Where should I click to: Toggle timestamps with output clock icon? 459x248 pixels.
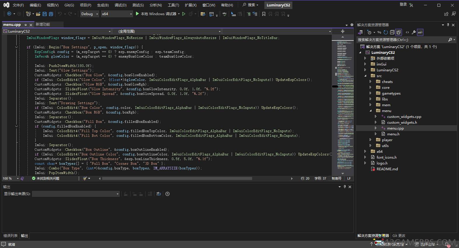pos(167,194)
